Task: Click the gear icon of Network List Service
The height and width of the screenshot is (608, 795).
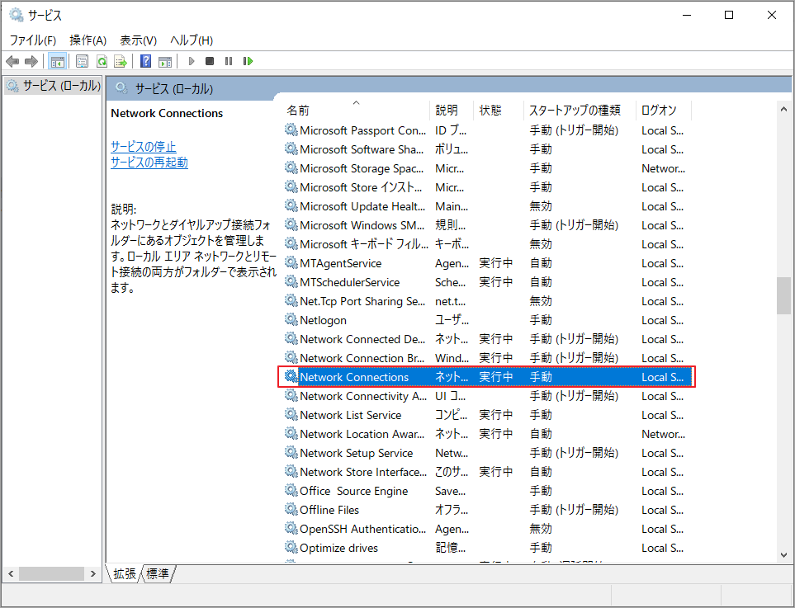Action: pyautogui.click(x=291, y=414)
